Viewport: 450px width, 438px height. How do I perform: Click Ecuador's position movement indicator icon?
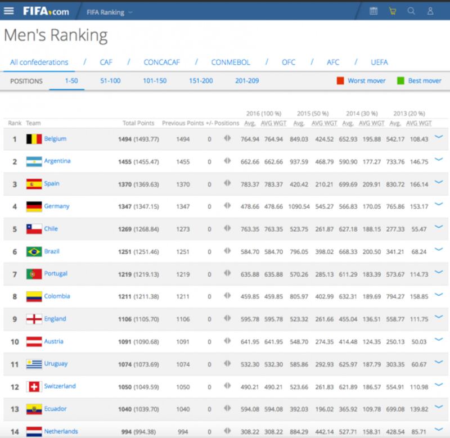point(227,408)
